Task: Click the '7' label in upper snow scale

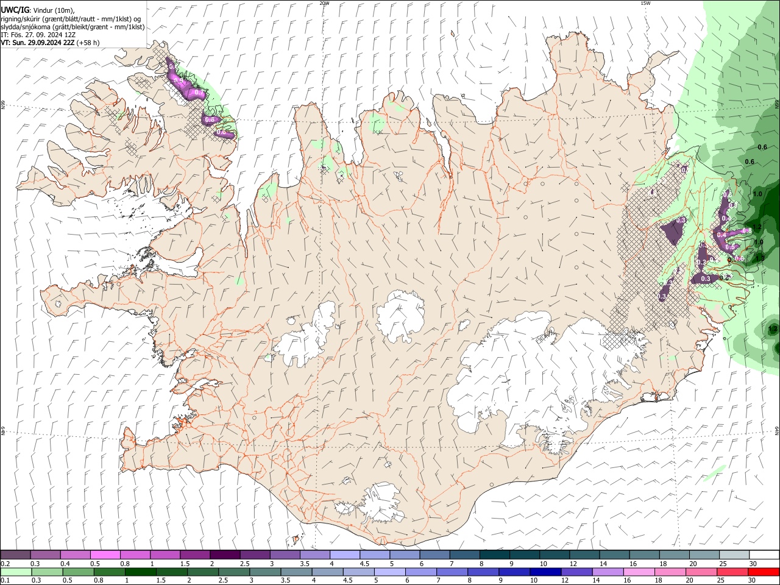Action: coord(452,564)
